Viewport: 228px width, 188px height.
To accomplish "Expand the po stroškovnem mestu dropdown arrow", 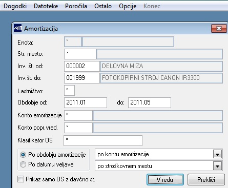I will coord(217,166).
